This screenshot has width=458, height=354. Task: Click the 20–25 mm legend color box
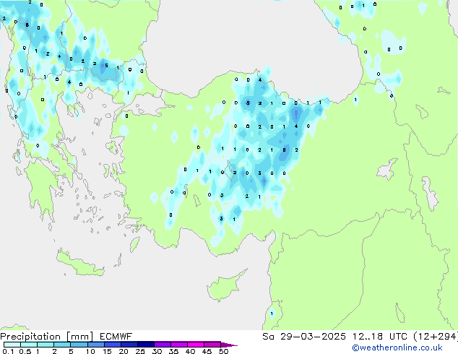click(129, 345)
